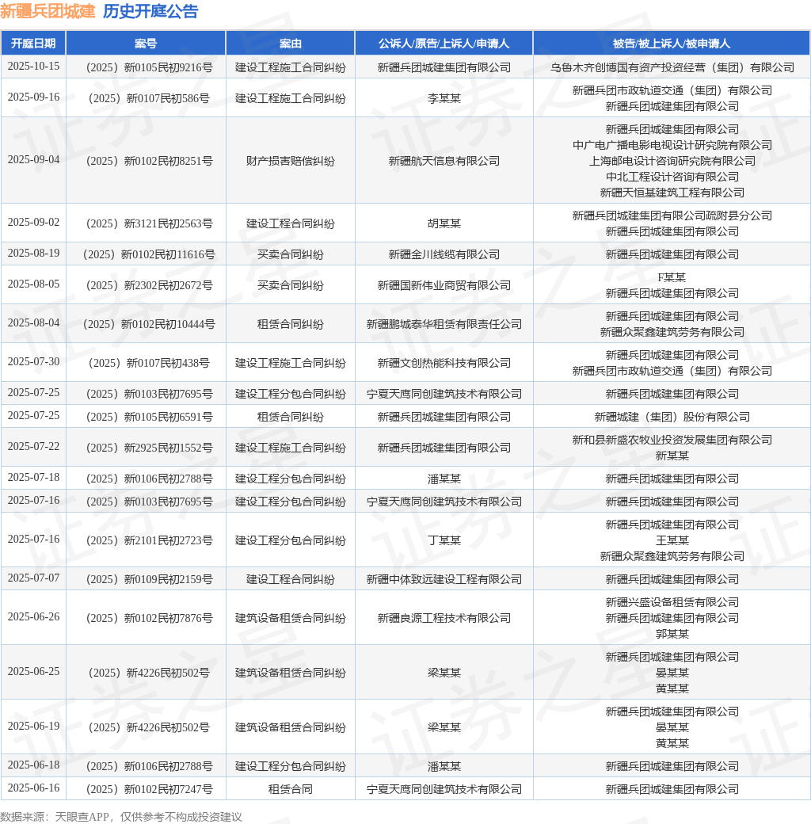811x824 pixels.
Task: Click case number (2025)新0105民初6591号
Action: tap(149, 418)
